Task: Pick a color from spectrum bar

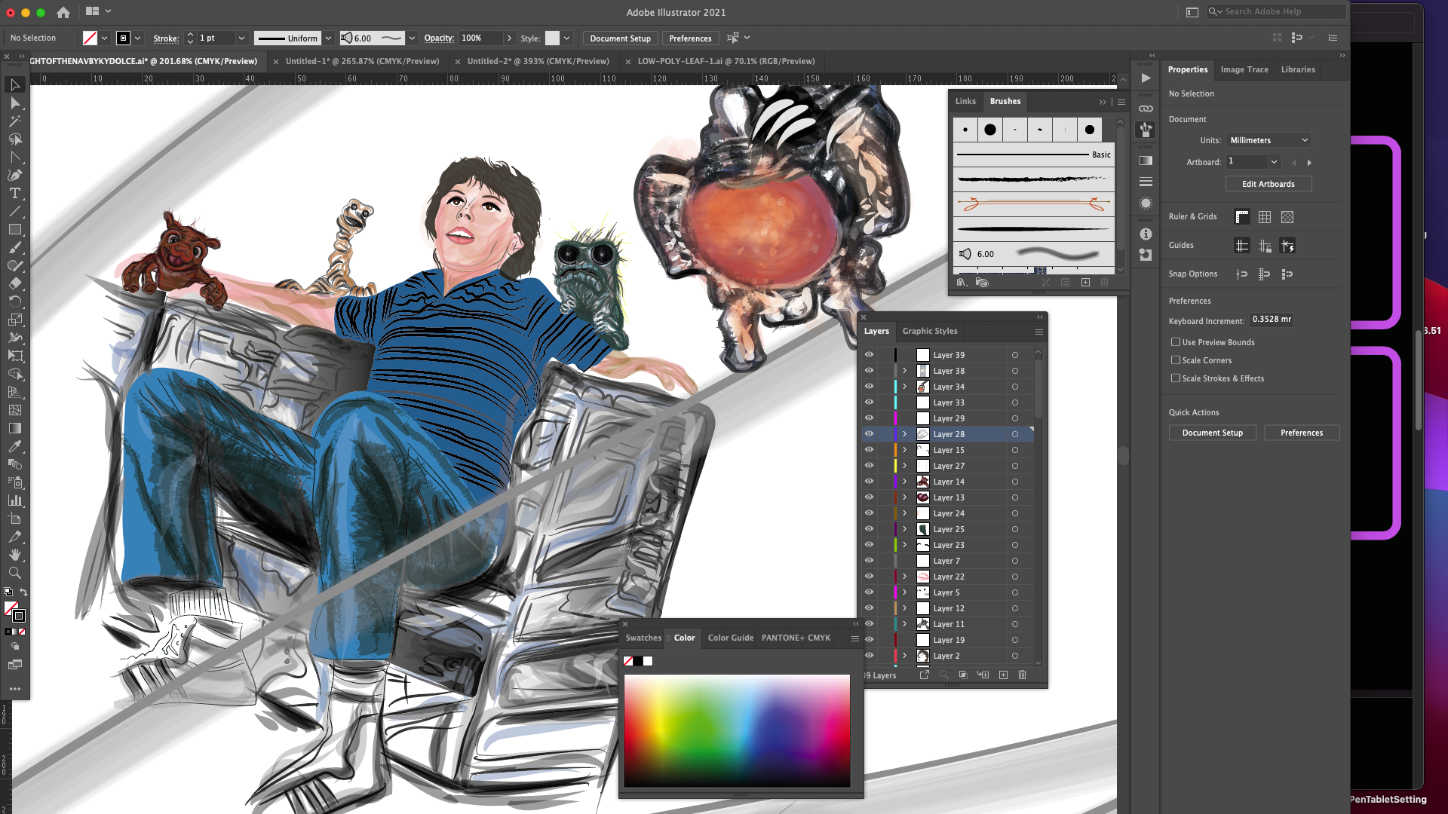Action: (x=737, y=730)
